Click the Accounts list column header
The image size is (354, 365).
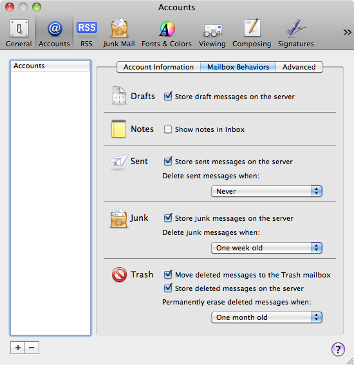click(50, 66)
